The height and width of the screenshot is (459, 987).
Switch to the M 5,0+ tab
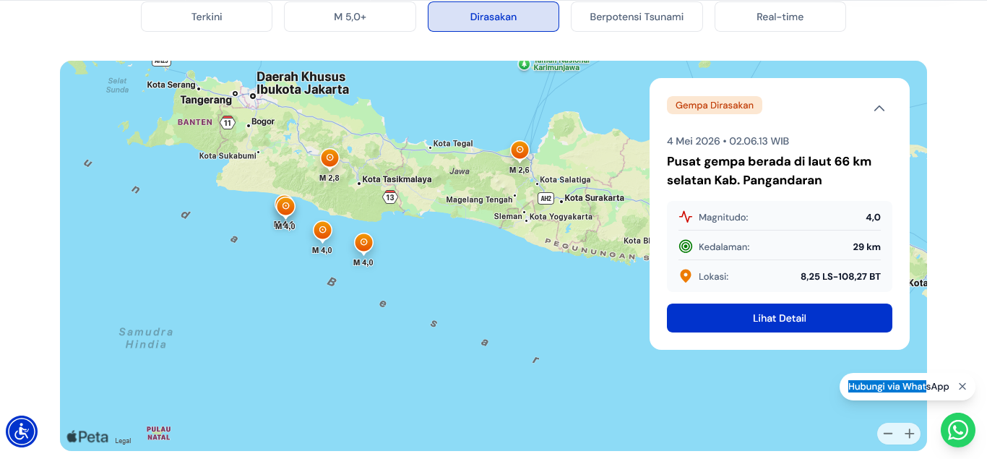tap(350, 17)
